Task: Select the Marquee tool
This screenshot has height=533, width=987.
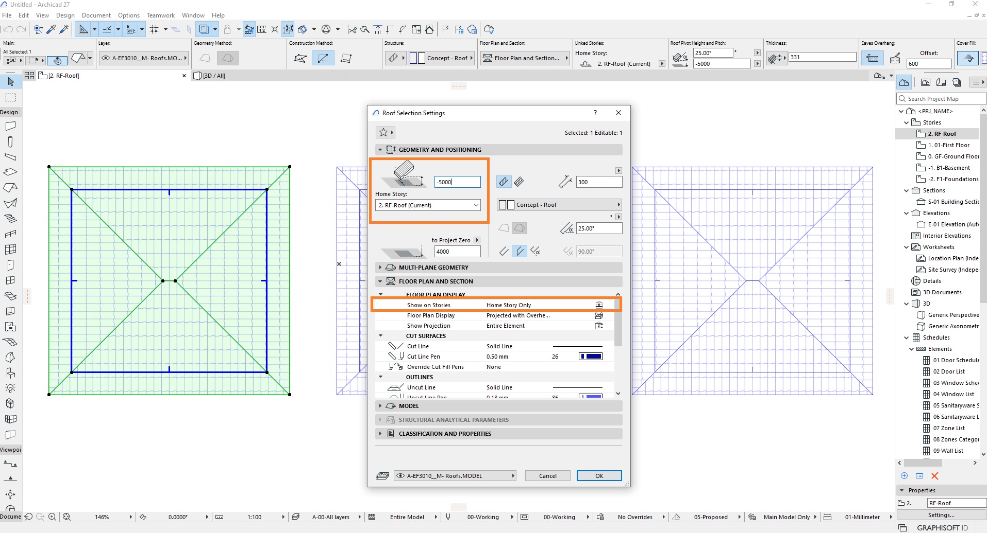Action: pyautogui.click(x=10, y=98)
